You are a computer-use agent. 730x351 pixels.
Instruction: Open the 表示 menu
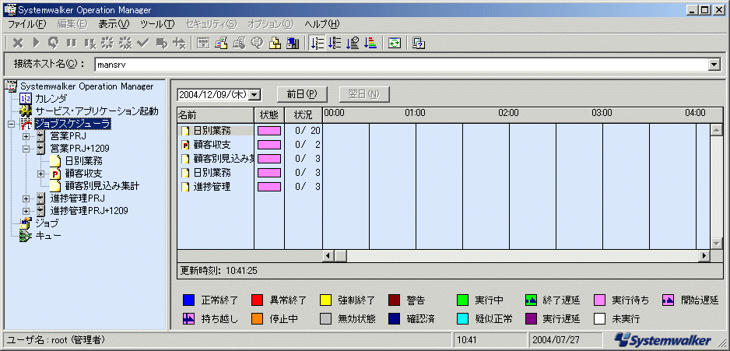114,24
